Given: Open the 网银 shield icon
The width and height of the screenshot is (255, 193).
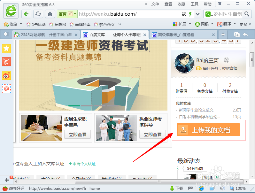Looking at the screenshot, I should pyautogui.click(x=197, y=24).
